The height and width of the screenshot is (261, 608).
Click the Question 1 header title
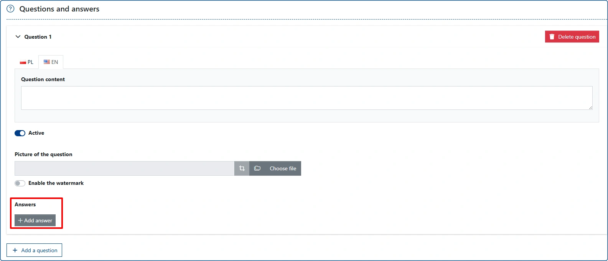(x=38, y=37)
